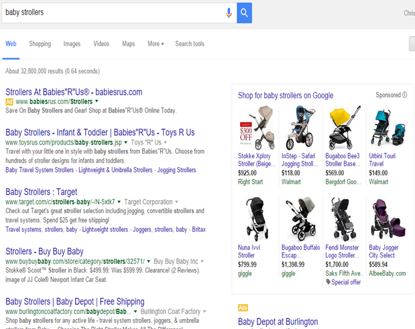Switch to the Images tab

tap(72, 44)
